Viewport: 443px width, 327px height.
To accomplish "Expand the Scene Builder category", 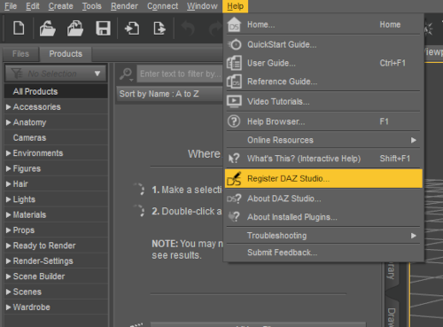I will point(8,276).
